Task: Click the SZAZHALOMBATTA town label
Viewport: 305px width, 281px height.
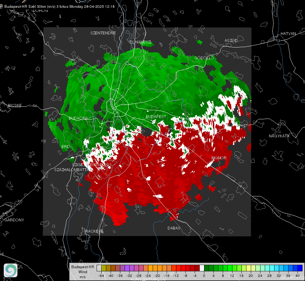Action: pyautogui.click(x=73, y=170)
